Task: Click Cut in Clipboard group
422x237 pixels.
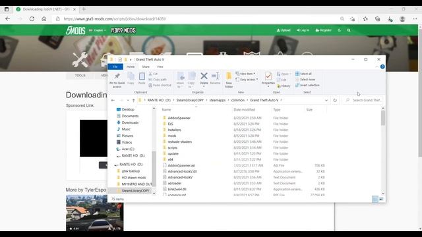Action: point(153,74)
